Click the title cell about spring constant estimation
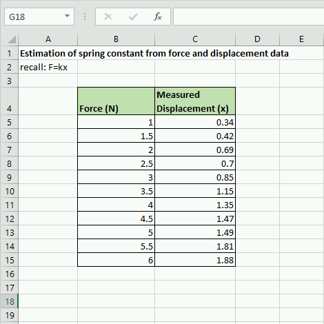This screenshot has width=324, height=324. coord(154,53)
